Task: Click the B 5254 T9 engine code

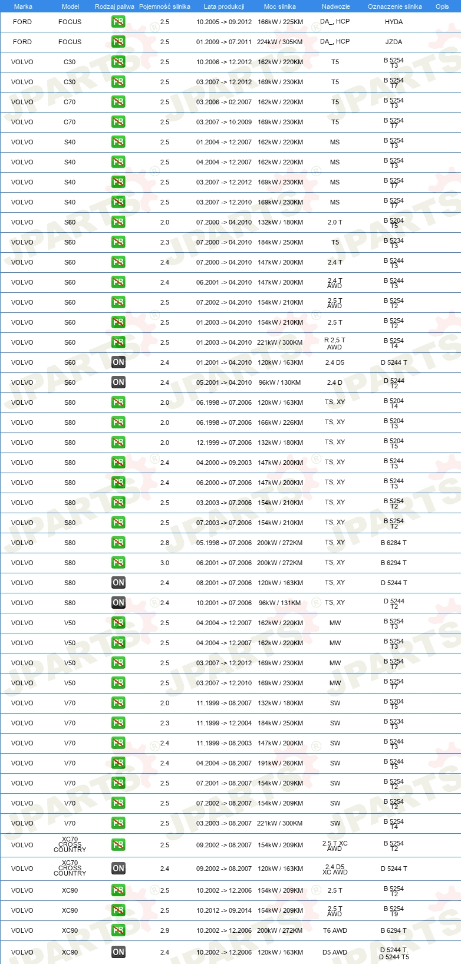Action: [x=394, y=911]
